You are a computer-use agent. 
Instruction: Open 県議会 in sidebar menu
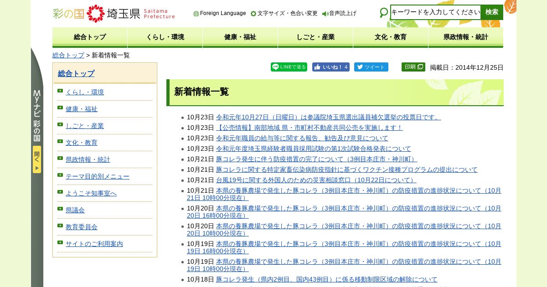coord(75,210)
